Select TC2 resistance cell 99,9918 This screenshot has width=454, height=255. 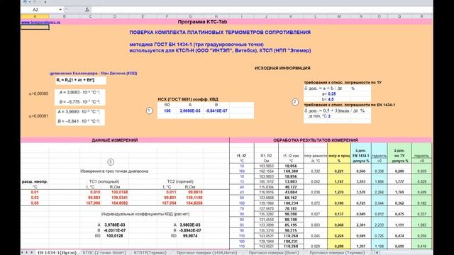(x=195, y=192)
